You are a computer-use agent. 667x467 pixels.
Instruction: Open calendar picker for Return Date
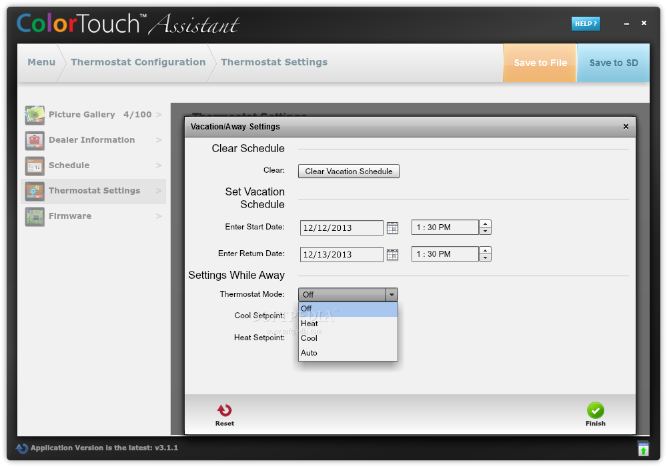[392, 255]
